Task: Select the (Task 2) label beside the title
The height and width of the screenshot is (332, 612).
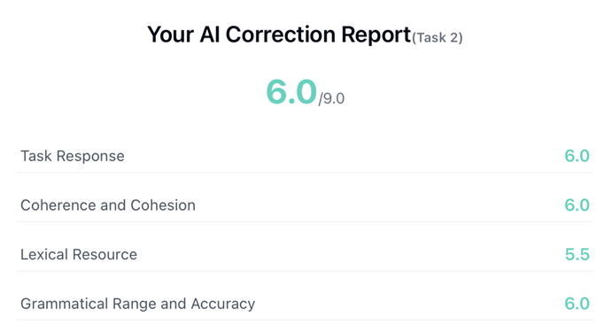Action: pyautogui.click(x=438, y=37)
